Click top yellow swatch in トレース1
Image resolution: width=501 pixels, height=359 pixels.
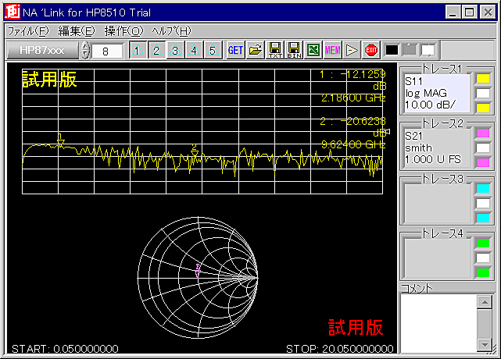[483, 79]
